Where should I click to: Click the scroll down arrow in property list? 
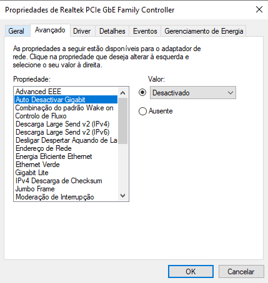123,196
